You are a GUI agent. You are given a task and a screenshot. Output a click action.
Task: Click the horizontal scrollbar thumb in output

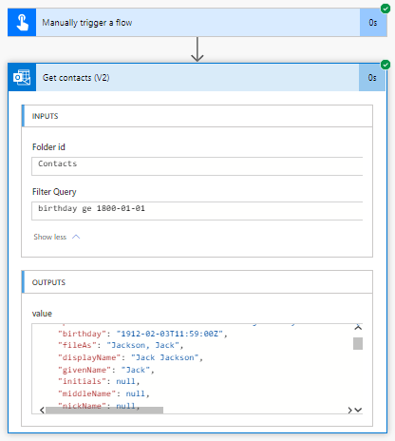(x=104, y=411)
